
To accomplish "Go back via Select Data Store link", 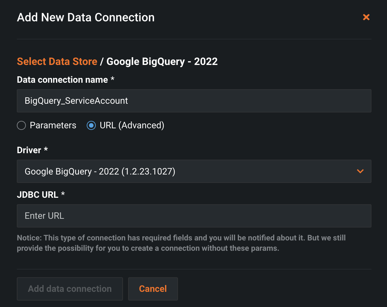I will click(57, 61).
